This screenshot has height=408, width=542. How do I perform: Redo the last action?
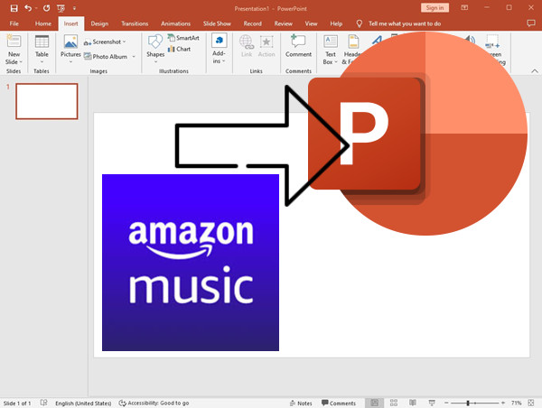pos(46,8)
